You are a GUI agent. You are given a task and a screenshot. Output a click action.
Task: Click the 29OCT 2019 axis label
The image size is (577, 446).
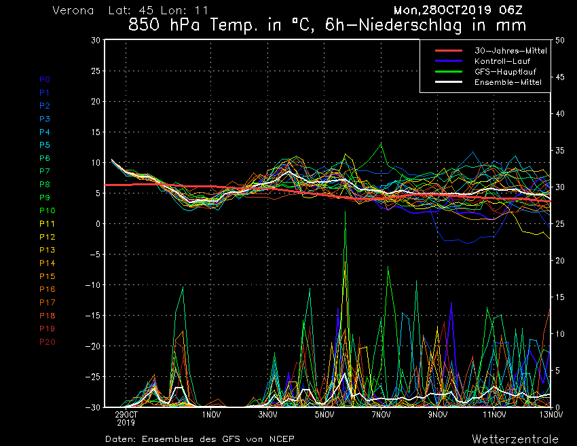point(126,418)
